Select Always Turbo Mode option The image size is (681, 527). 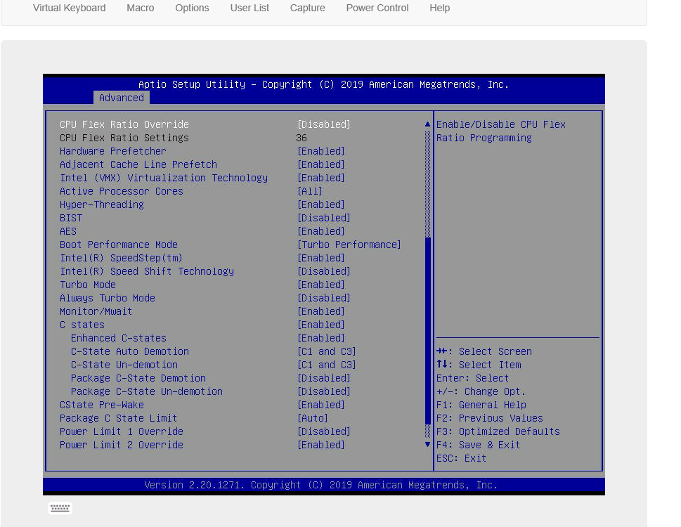click(x=108, y=298)
